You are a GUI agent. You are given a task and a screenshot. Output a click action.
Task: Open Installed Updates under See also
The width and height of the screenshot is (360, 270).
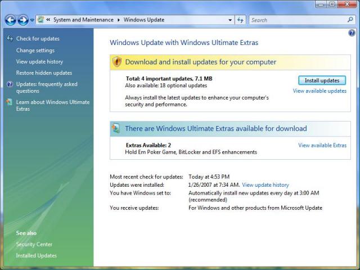pyautogui.click(x=36, y=255)
